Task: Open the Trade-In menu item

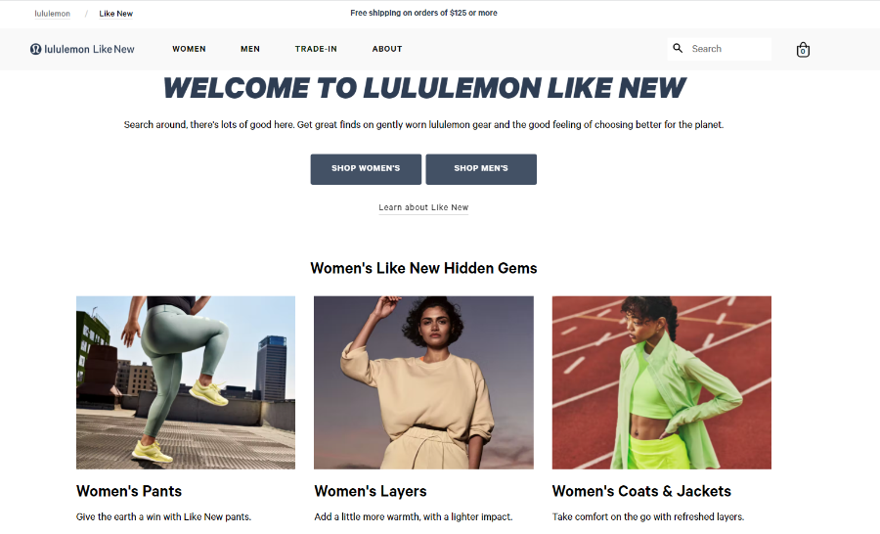Action: tap(316, 49)
